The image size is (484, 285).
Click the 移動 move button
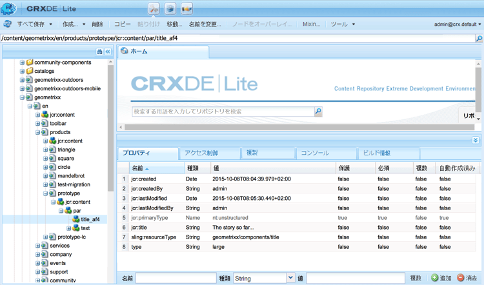point(174,24)
